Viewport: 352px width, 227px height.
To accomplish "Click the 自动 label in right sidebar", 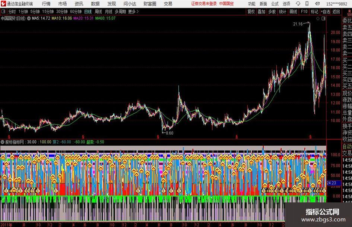I will [x=347, y=147].
